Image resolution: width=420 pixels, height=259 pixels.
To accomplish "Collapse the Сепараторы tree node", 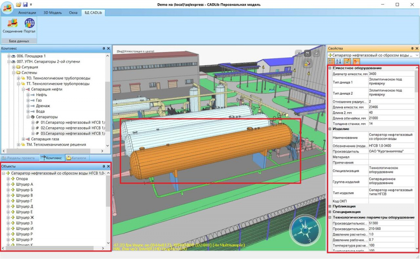I will pyautogui.click(x=28, y=117).
